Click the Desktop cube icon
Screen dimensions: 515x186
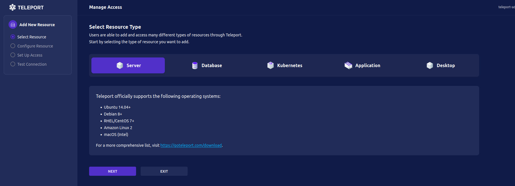(430, 65)
